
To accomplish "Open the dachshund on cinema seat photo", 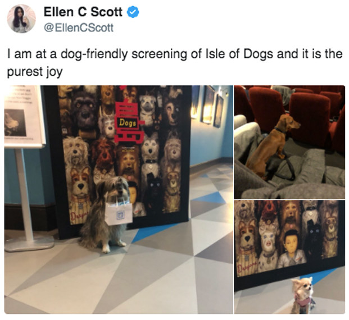I will pos(289,142).
